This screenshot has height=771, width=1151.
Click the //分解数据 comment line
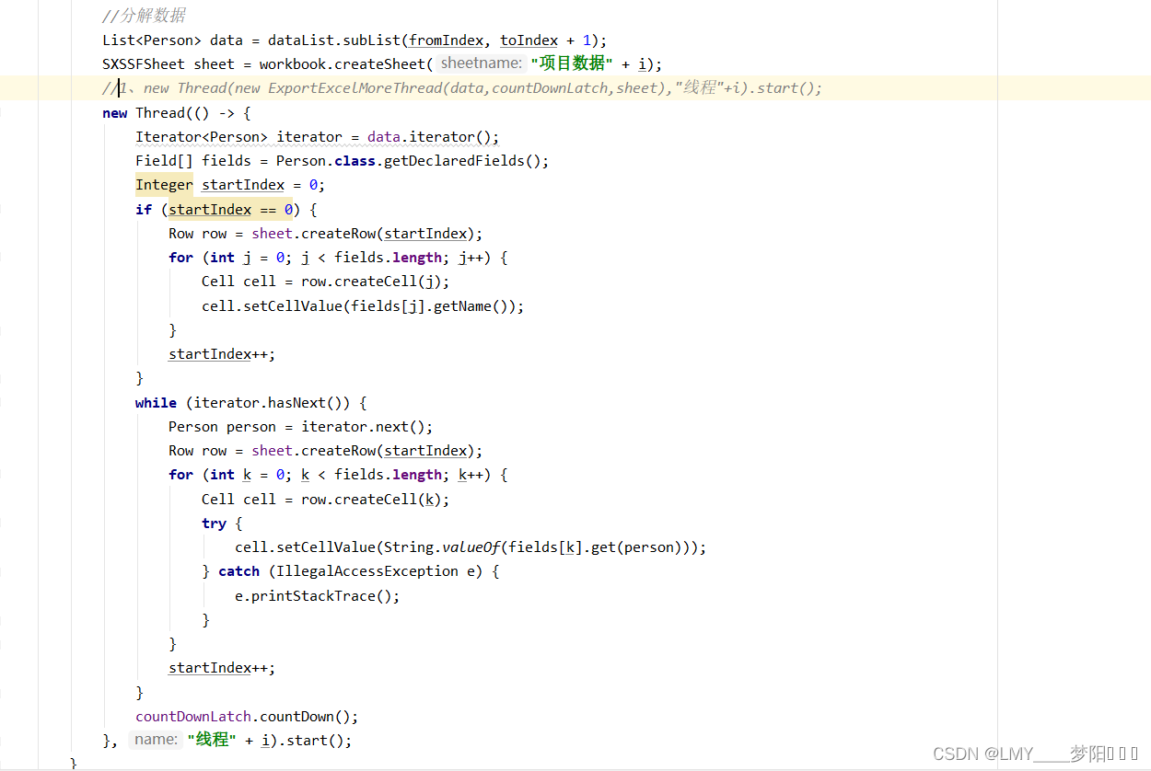144,16
